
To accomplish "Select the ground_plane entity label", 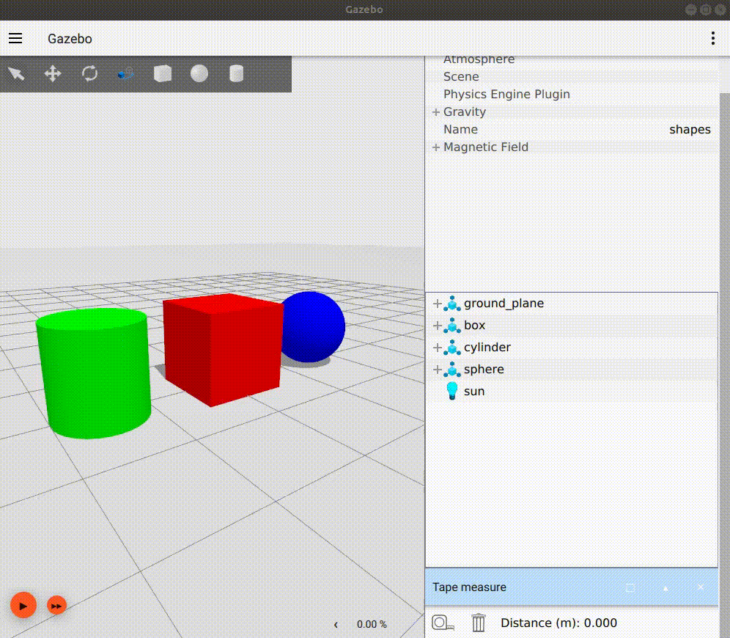I will [x=504, y=304].
